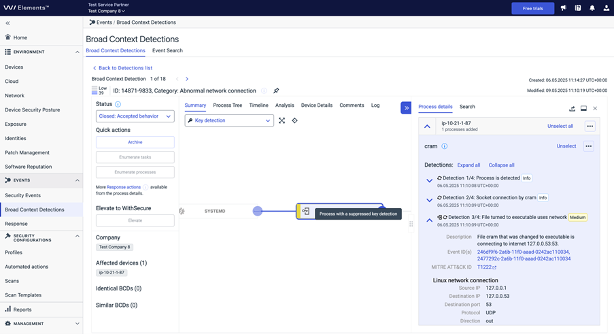Click the fit-to-screen expand arrows icon
Viewport: 614px width, 334px height.
click(282, 120)
